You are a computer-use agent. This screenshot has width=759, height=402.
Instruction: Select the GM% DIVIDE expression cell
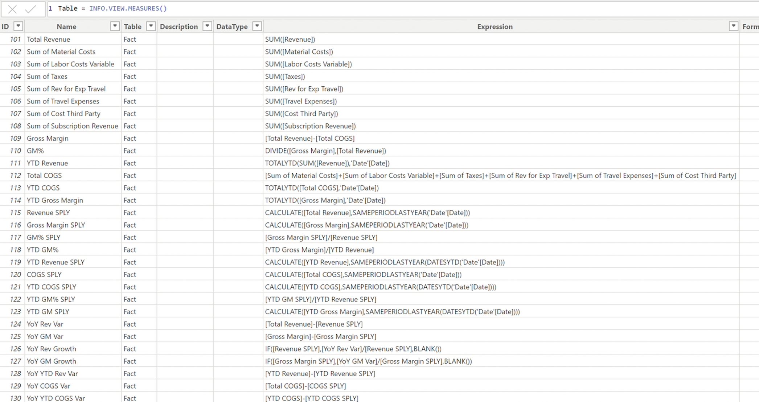[x=325, y=151]
